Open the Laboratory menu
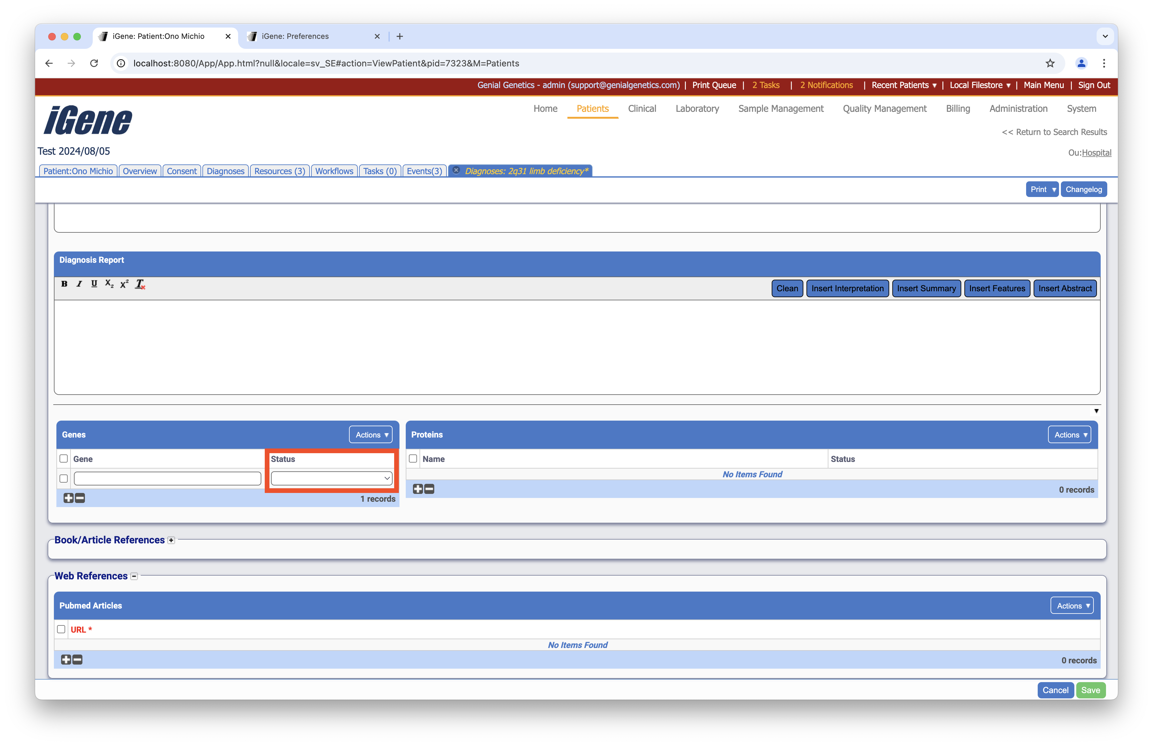This screenshot has height=746, width=1153. tap(696, 108)
